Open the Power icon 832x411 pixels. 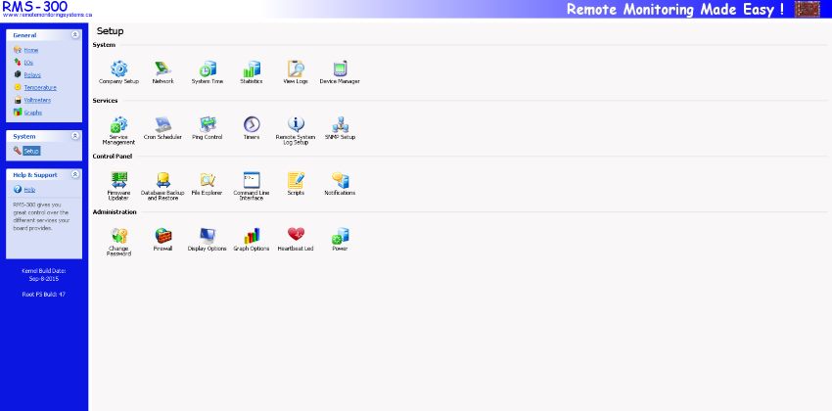(x=340, y=236)
